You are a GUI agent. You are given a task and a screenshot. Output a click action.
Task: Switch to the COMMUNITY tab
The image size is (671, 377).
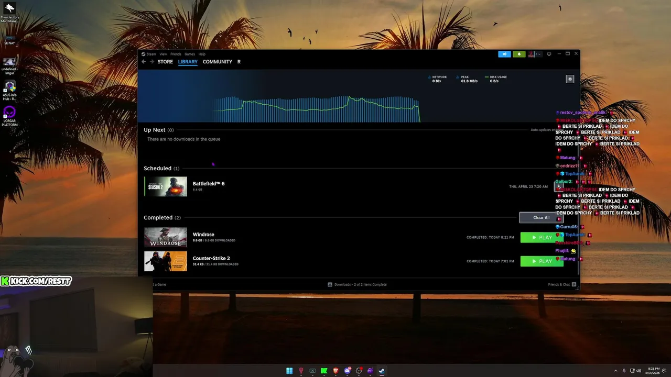218,62
